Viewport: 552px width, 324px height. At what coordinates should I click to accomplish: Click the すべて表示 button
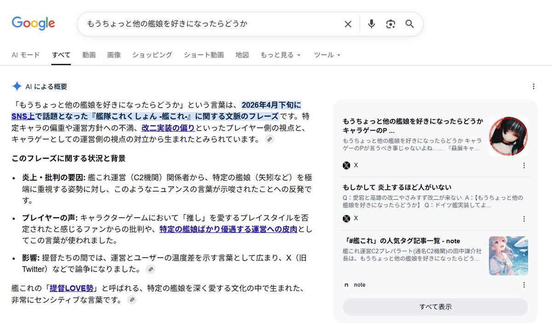[435, 307]
